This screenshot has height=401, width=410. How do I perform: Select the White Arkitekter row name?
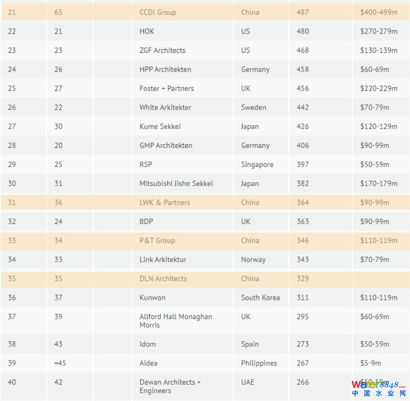coord(165,107)
